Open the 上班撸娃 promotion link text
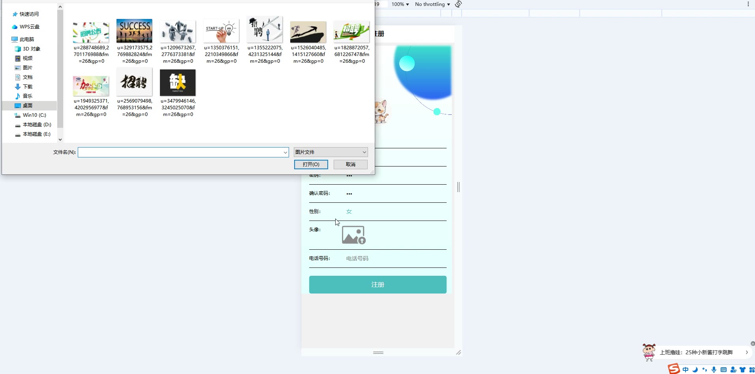755x374 pixels. point(696,352)
